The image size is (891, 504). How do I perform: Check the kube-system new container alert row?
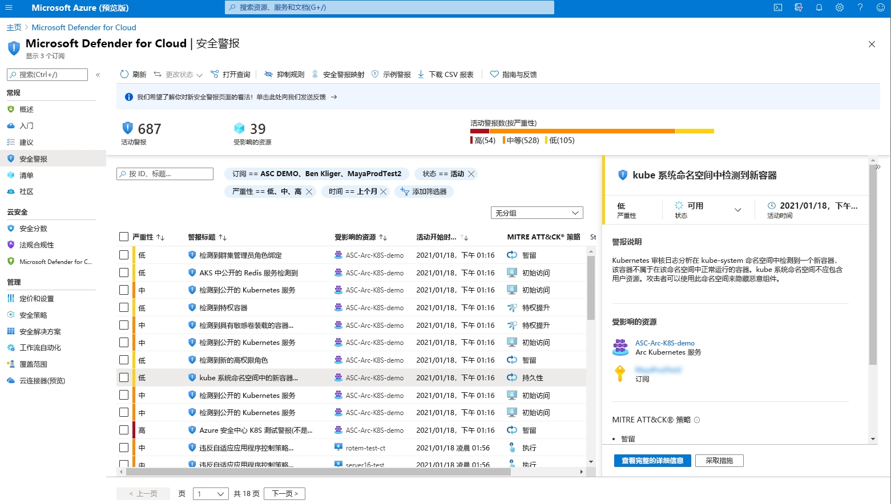point(124,377)
